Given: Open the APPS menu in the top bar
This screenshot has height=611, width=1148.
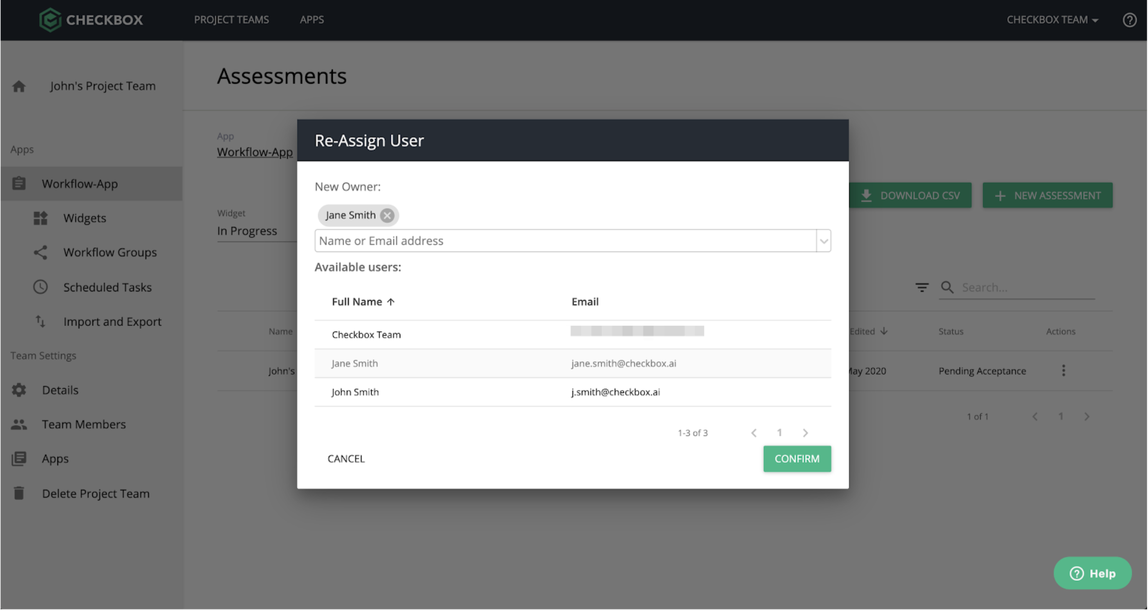Looking at the screenshot, I should (312, 20).
